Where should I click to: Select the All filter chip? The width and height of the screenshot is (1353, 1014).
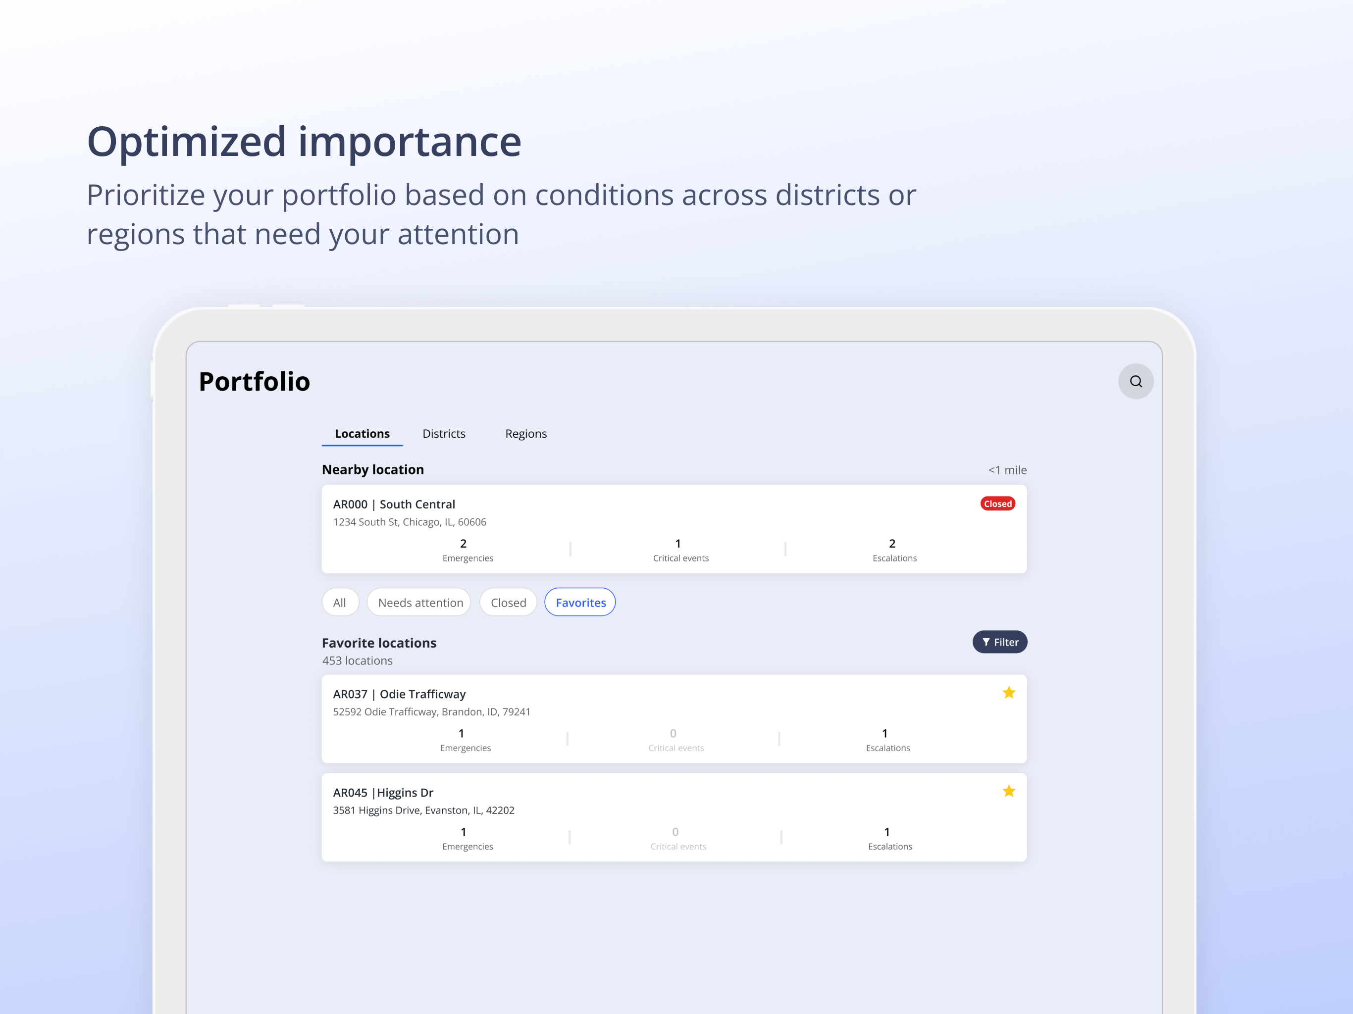340,603
